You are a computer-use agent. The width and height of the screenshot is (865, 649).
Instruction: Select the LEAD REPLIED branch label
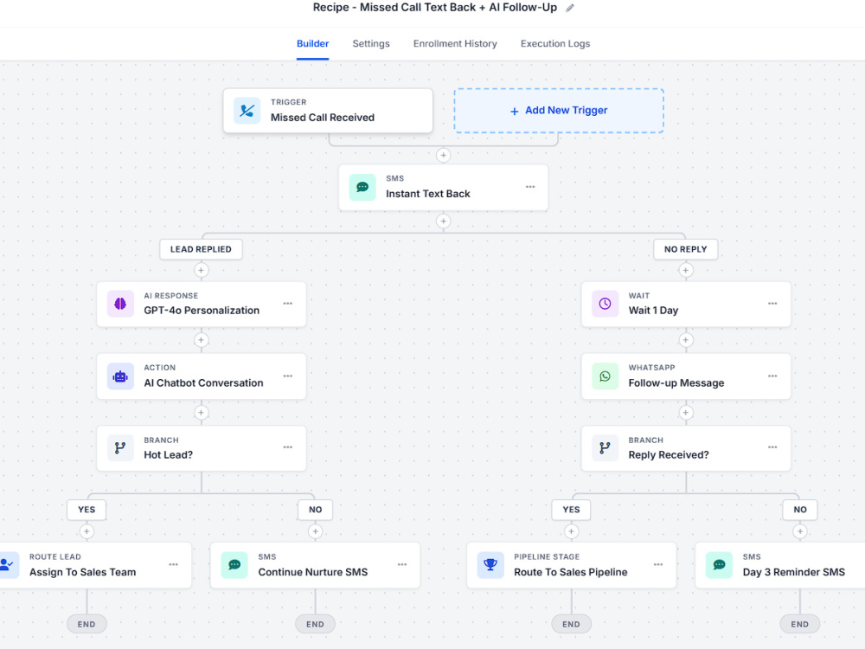(x=201, y=249)
